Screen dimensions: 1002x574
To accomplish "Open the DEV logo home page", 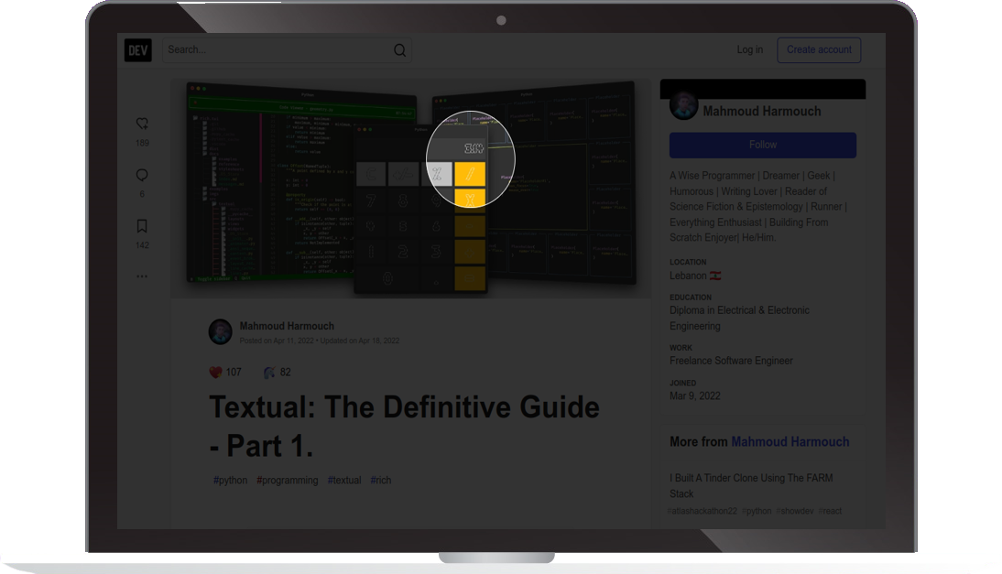I will (138, 49).
